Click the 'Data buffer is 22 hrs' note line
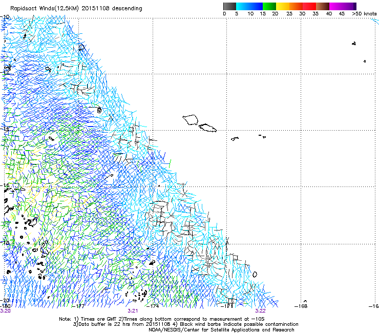 pos(185,324)
